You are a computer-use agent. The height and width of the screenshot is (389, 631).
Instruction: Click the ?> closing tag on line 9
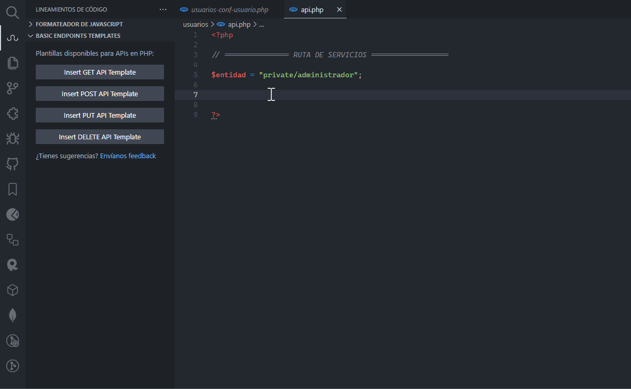tap(216, 115)
